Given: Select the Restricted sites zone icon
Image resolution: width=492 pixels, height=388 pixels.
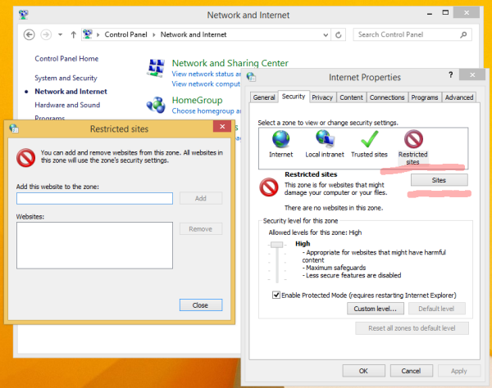Looking at the screenshot, I should tap(413, 139).
